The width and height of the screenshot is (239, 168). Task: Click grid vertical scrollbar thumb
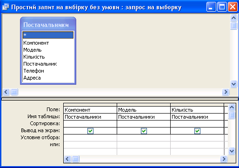232,115
